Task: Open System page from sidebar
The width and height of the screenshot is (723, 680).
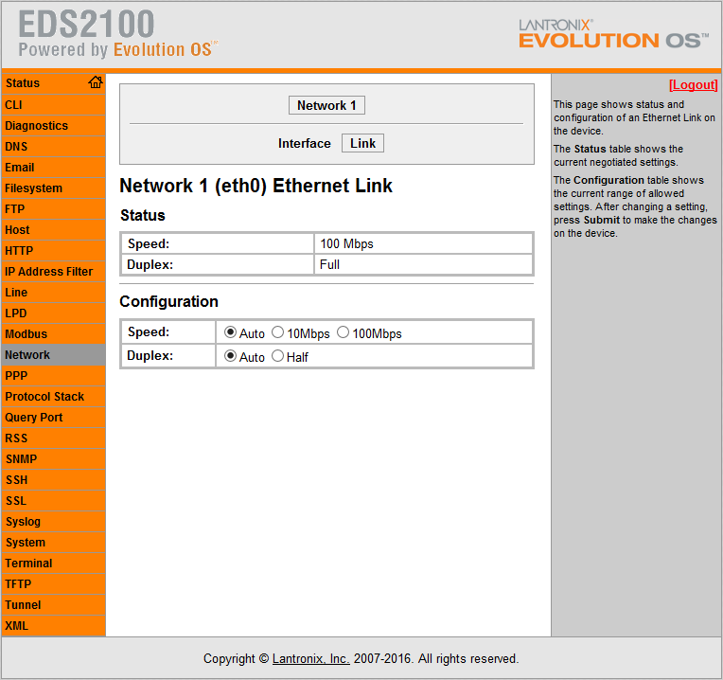Action: [54, 543]
